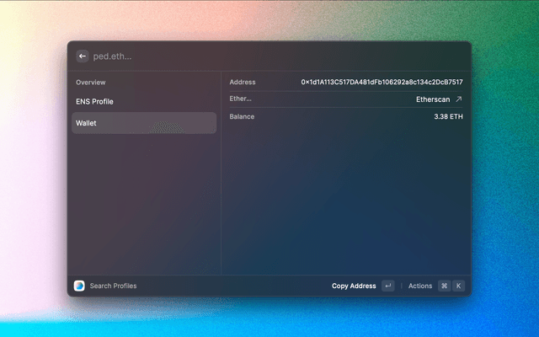Click the Ether... row label

(241, 99)
